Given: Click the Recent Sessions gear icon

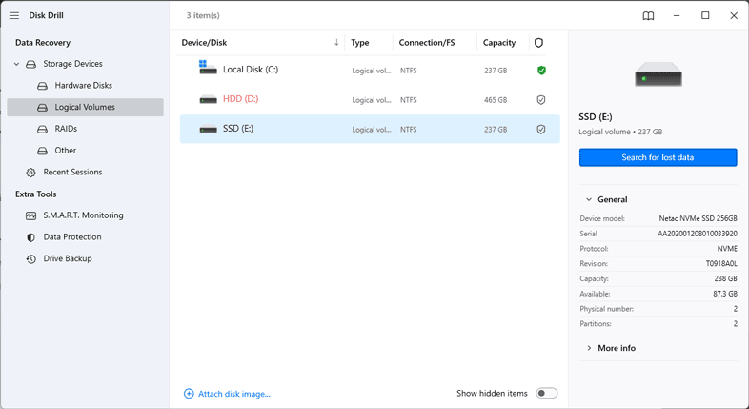Looking at the screenshot, I should (31, 173).
